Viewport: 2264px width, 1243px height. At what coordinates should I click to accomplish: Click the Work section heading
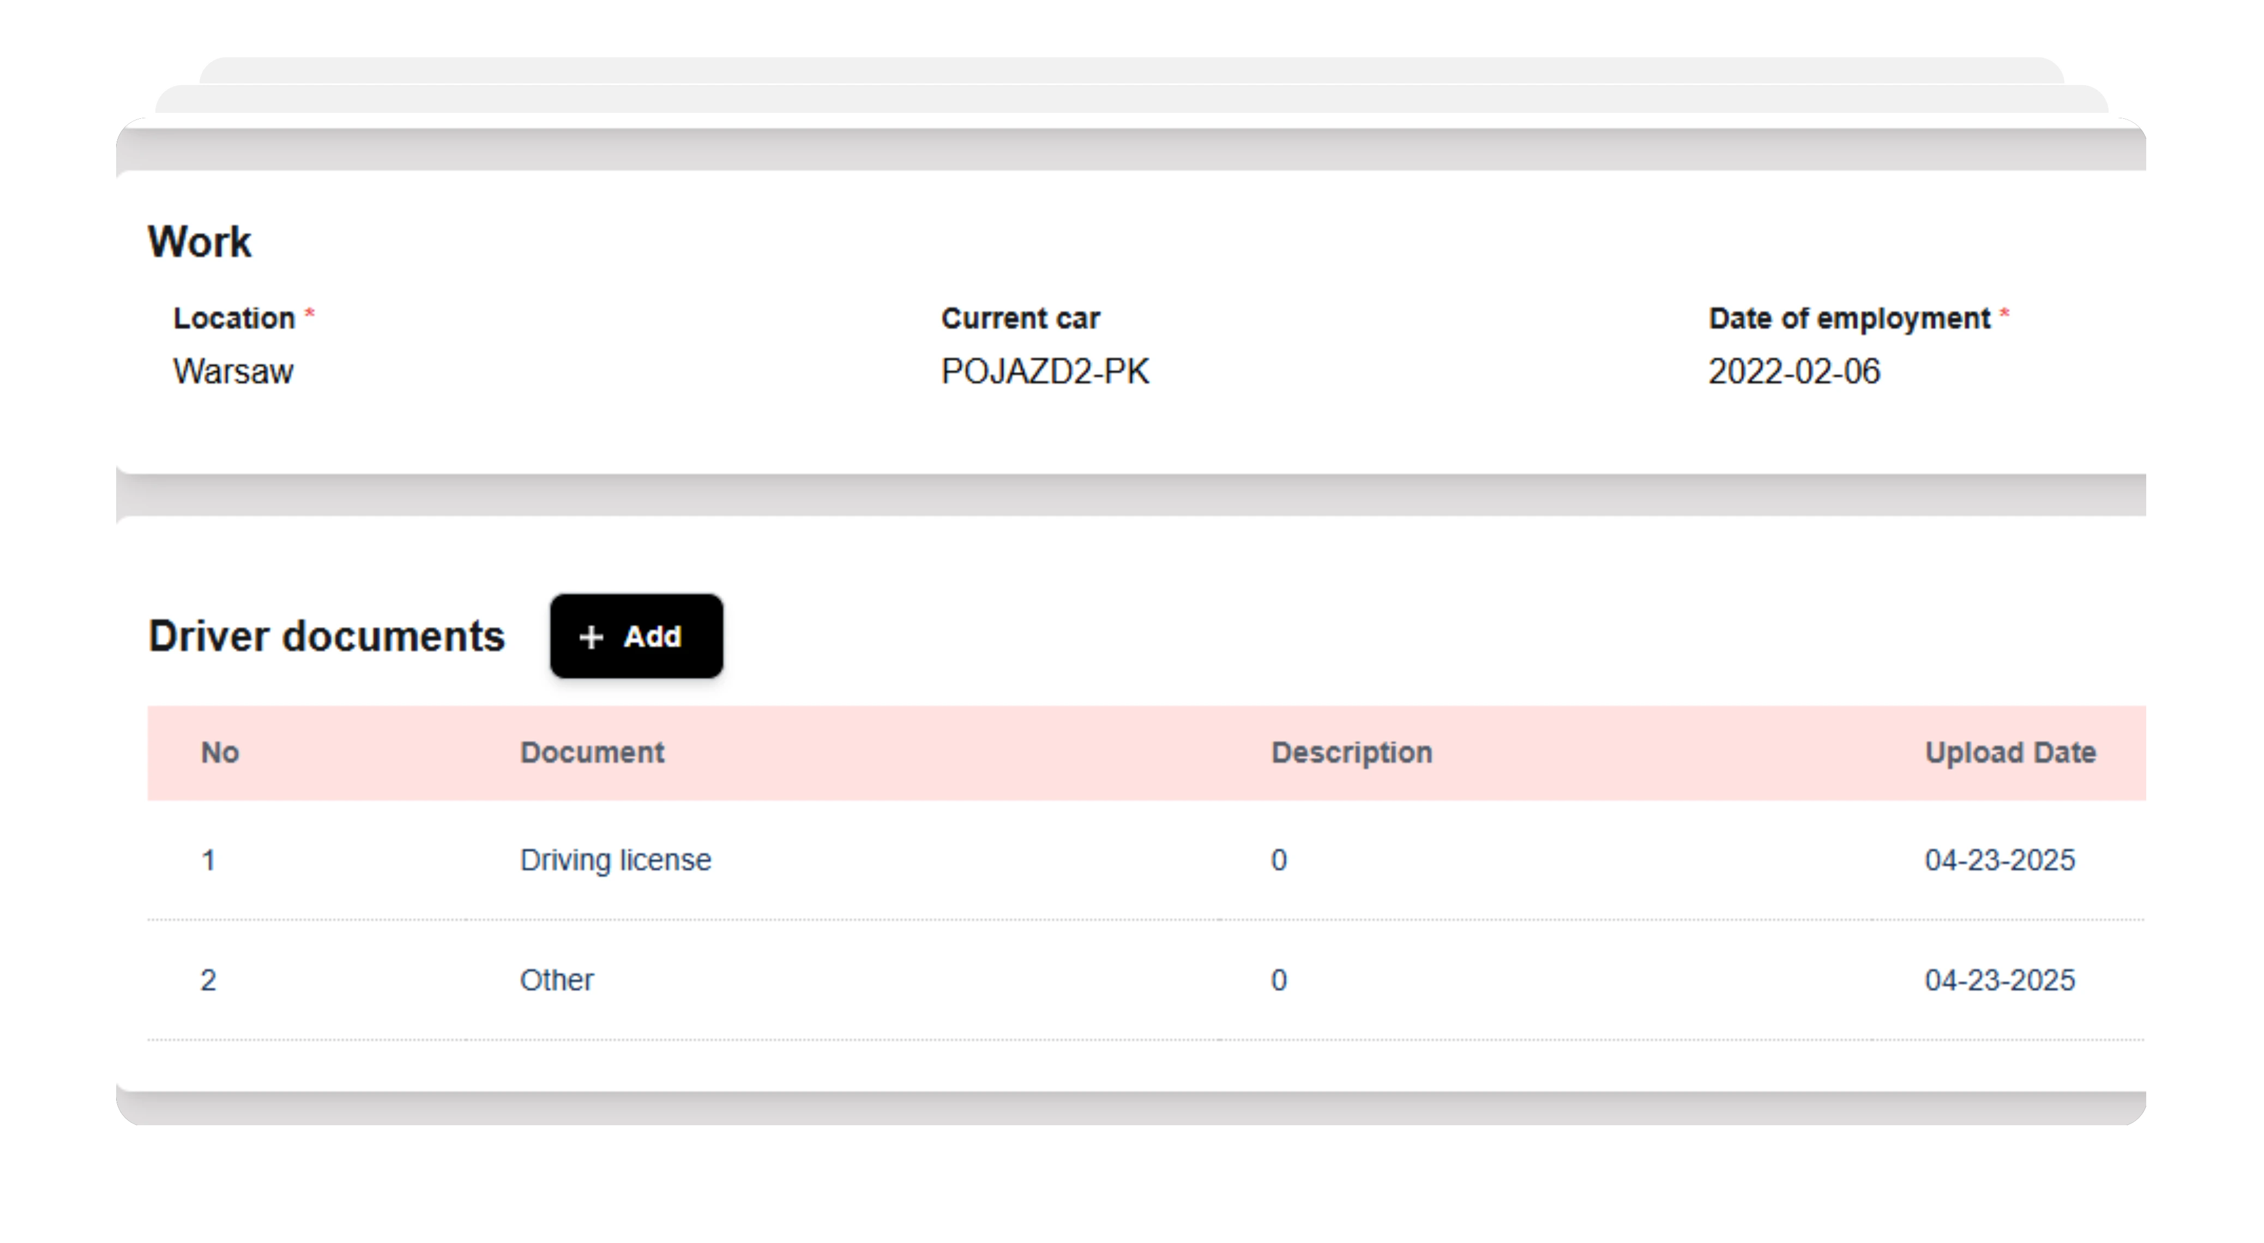(200, 242)
